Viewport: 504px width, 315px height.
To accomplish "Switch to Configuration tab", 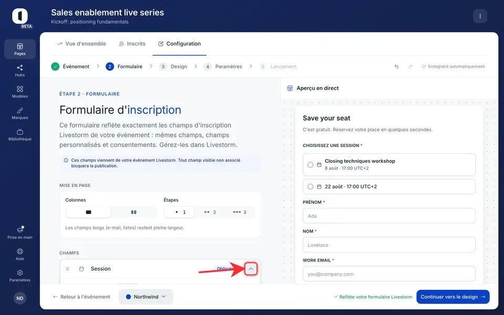I will coord(180,44).
